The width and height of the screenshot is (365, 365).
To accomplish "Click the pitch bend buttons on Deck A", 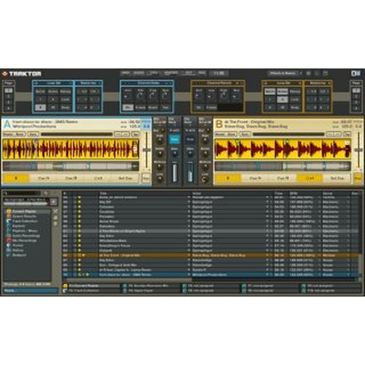I will coord(122,134).
